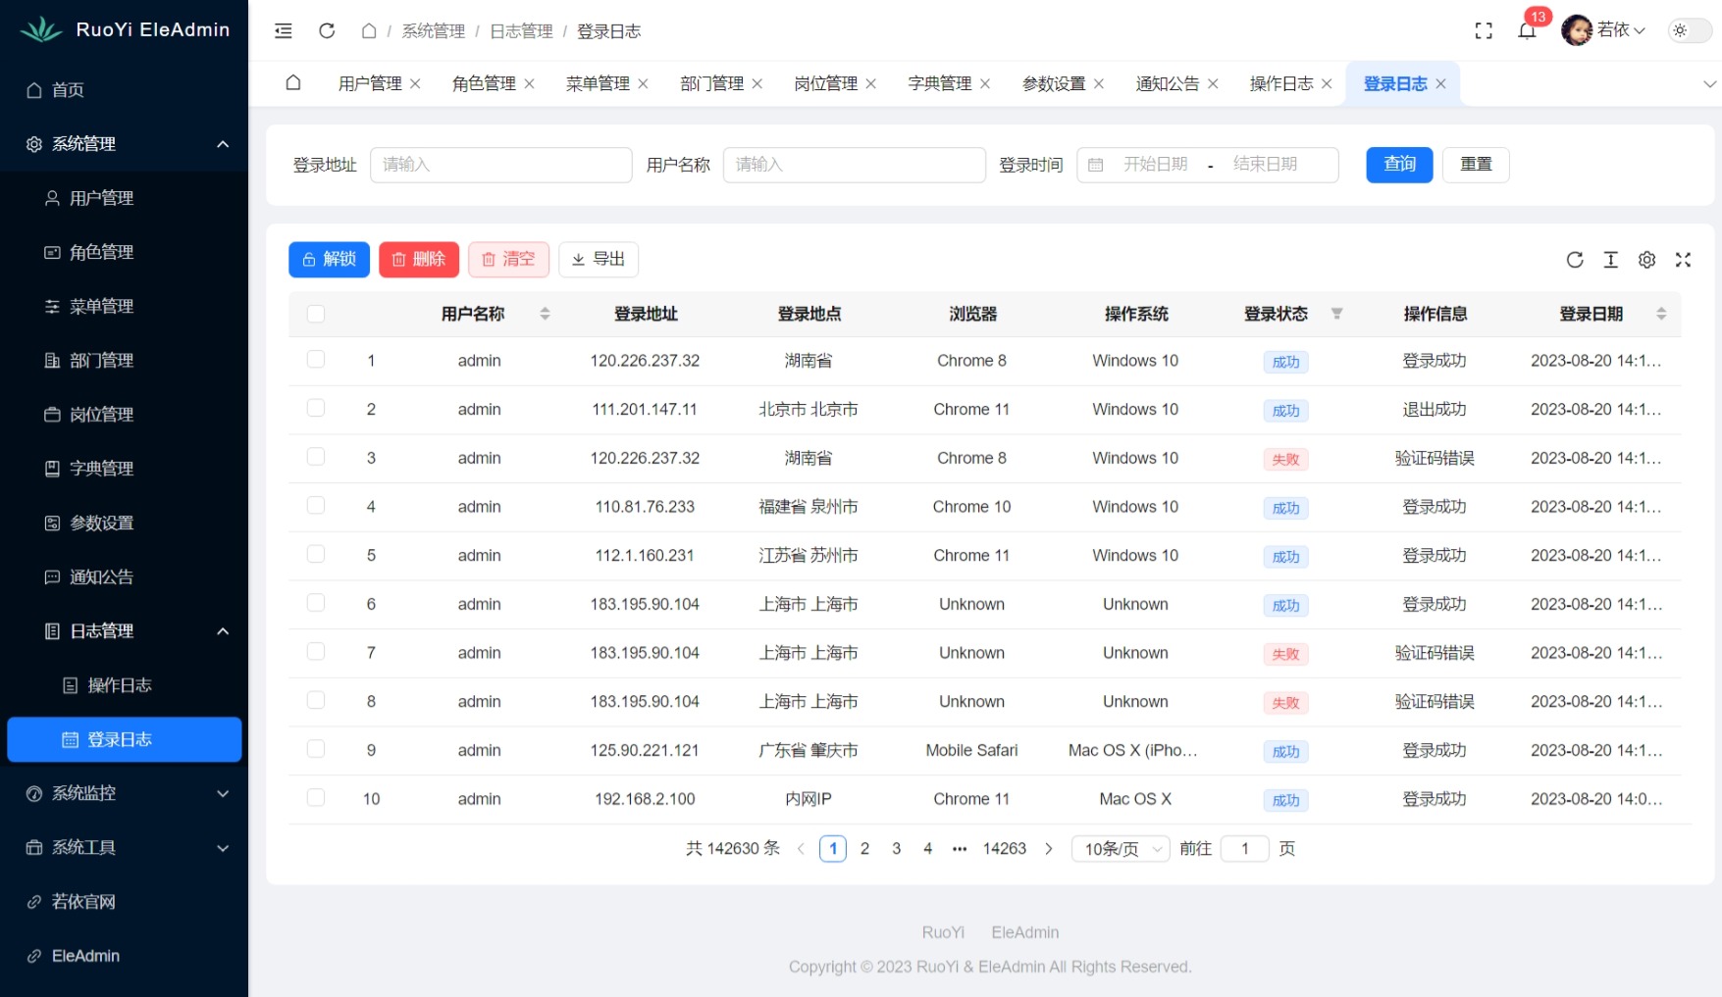Toggle the select-all checkbox in table header
Screen dimensions: 1722x997
pos(315,312)
